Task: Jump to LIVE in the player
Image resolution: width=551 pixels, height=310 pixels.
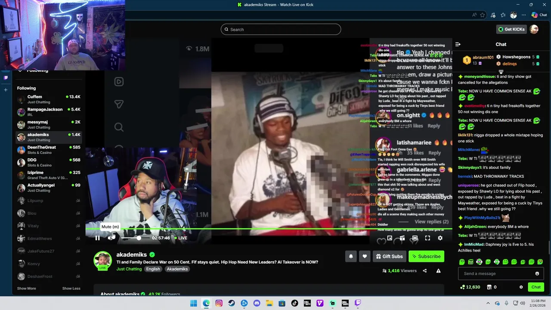Action: [x=180, y=238]
